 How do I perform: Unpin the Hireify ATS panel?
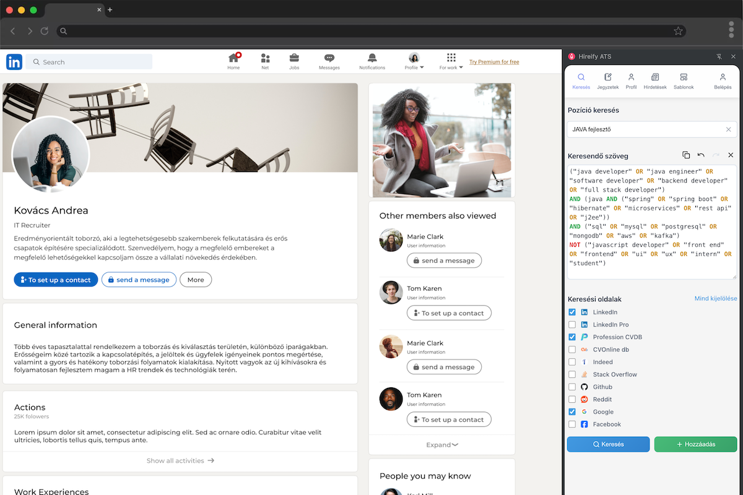click(x=718, y=56)
